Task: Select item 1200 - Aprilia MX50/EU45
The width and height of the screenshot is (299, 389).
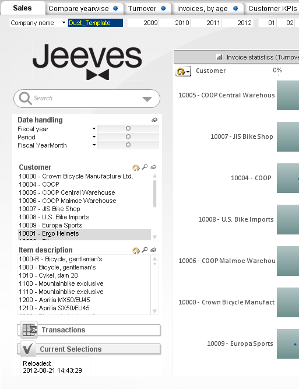Action: 85,300
